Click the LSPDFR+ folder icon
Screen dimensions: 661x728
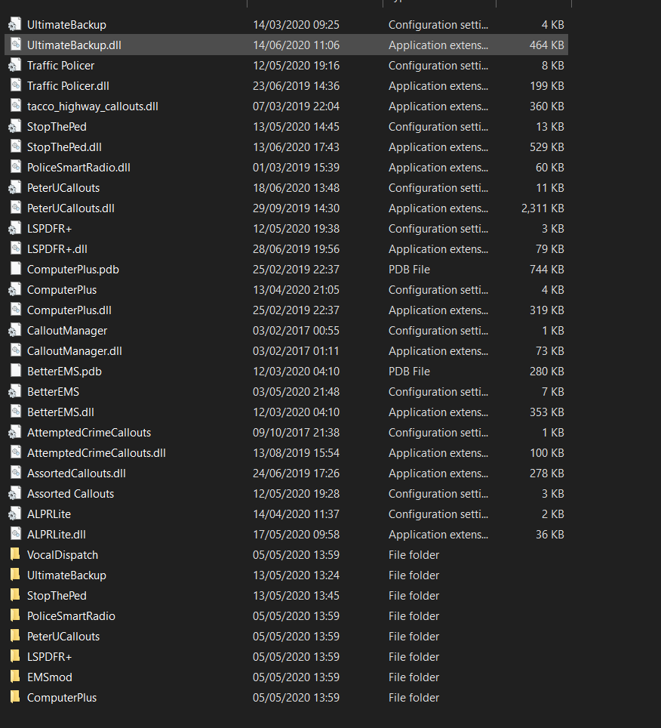tap(15, 657)
